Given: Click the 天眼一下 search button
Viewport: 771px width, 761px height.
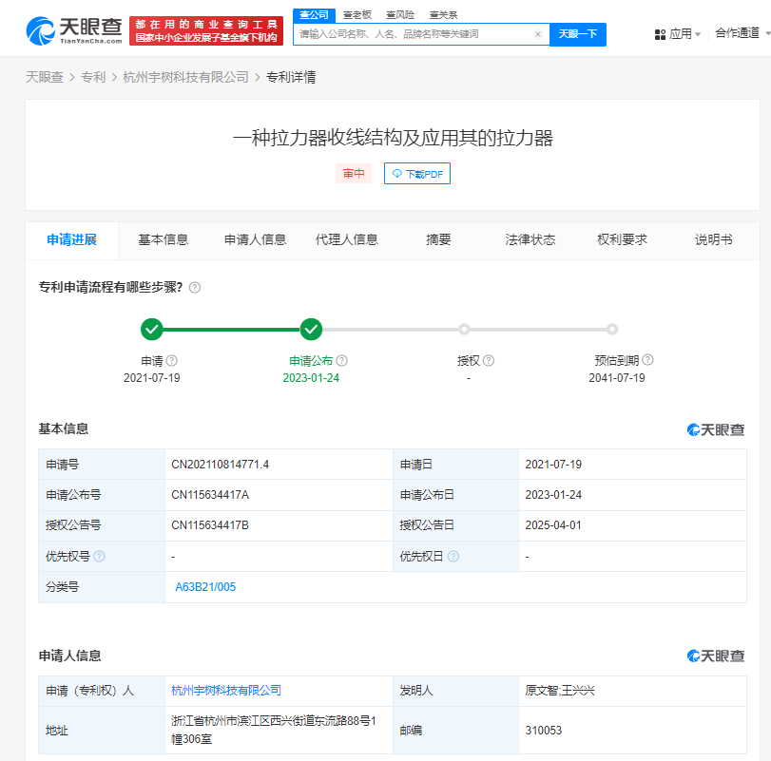Looking at the screenshot, I should point(578,34).
